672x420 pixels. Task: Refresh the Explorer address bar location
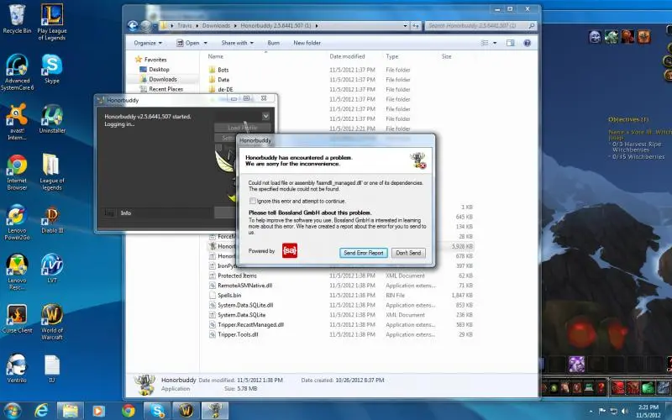(x=416, y=26)
